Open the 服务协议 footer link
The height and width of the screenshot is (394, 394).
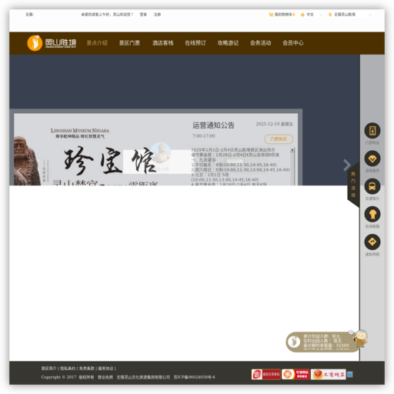(105, 369)
